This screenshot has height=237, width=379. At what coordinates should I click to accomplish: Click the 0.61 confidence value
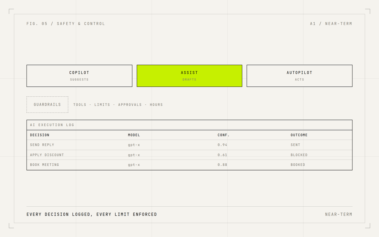click(x=222, y=155)
